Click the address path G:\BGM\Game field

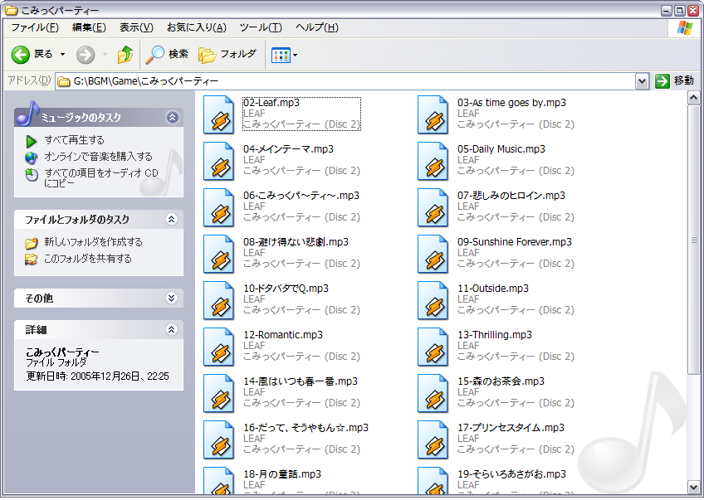(x=345, y=81)
